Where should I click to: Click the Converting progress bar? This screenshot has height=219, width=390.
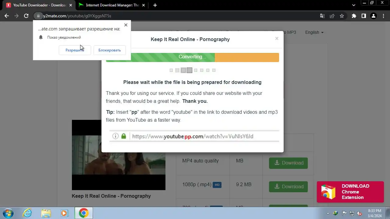point(192,57)
